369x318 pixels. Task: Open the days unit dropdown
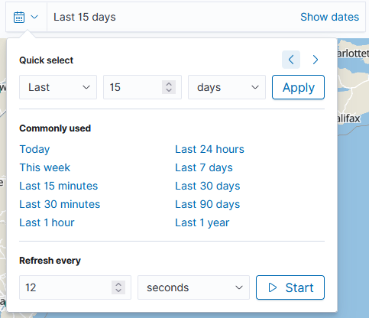(227, 87)
